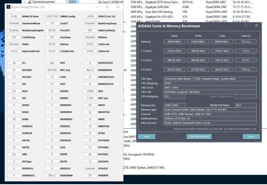Click the Gigabyte X299 UD4 row in background list
The width and height of the screenshot is (267, 185).
[157, 7]
